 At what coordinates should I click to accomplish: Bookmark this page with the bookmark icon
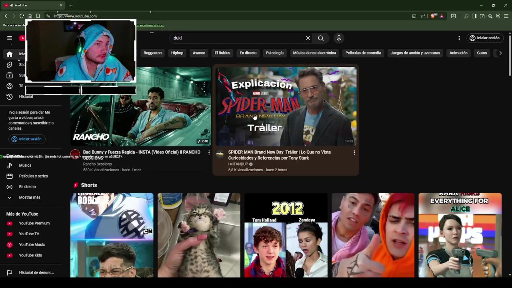click(x=38, y=16)
